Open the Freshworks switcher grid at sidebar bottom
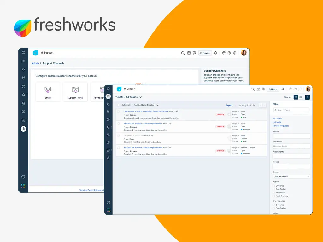Screen dimensions: 323x242 [108, 210]
